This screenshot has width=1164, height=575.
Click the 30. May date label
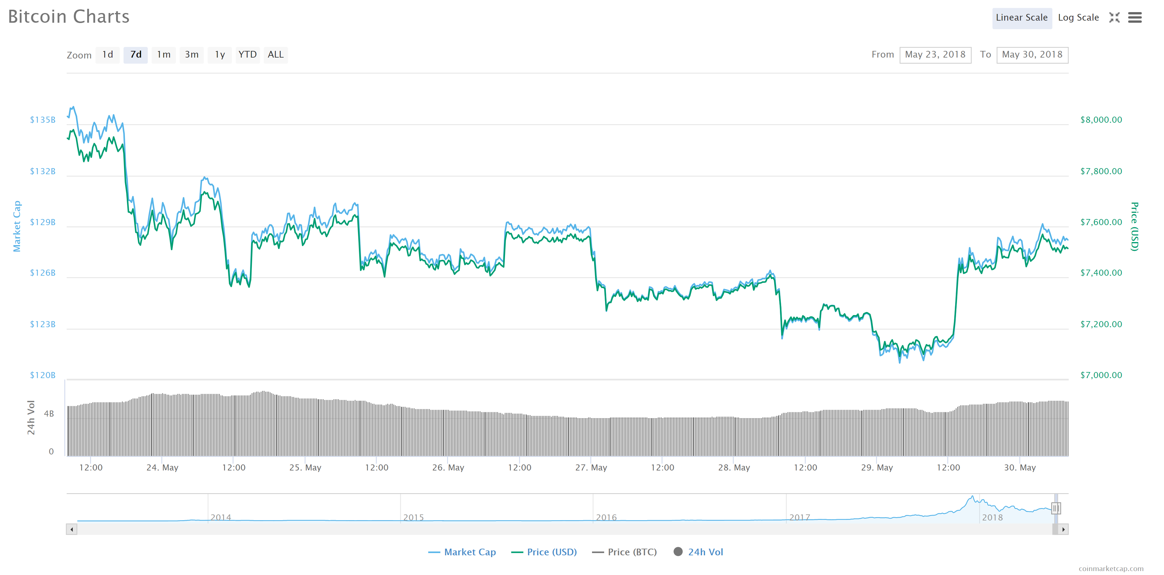pos(1020,467)
